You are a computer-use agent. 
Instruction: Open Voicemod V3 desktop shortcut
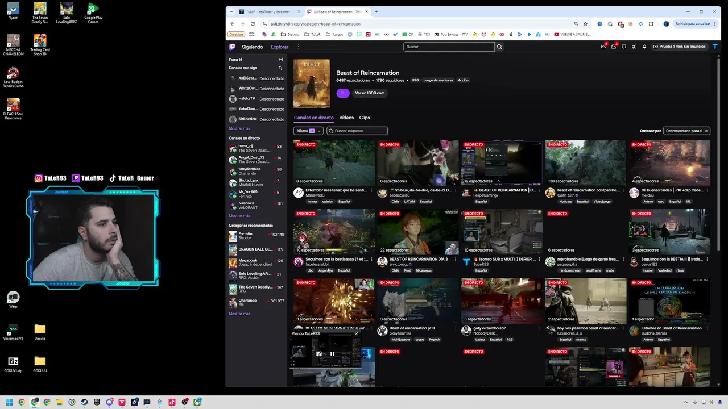(13, 332)
